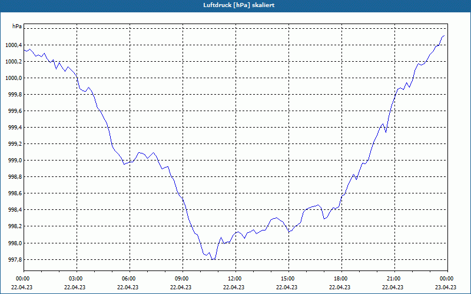This screenshot has height=294, width=471.
Task: Click the 998,0 y-axis value
Action: tap(15, 243)
